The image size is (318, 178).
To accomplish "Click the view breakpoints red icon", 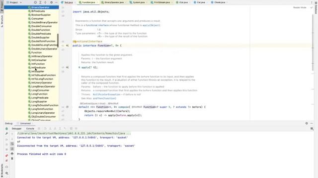I will [6, 156].
